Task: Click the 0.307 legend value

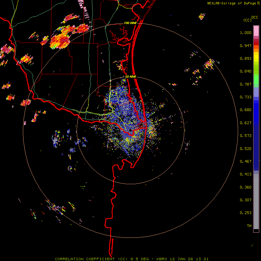Action: pyautogui.click(x=246, y=200)
